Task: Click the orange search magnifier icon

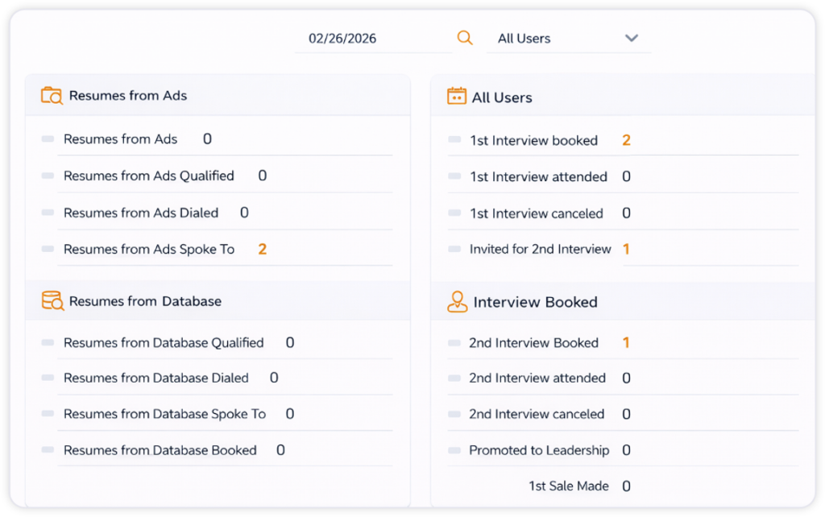Action: click(464, 37)
